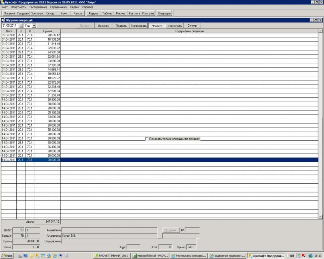This screenshot has height=259, width=324.
Task: Click the Удалить button
Action: pos(104,26)
